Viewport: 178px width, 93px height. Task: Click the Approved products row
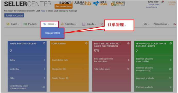point(154,78)
